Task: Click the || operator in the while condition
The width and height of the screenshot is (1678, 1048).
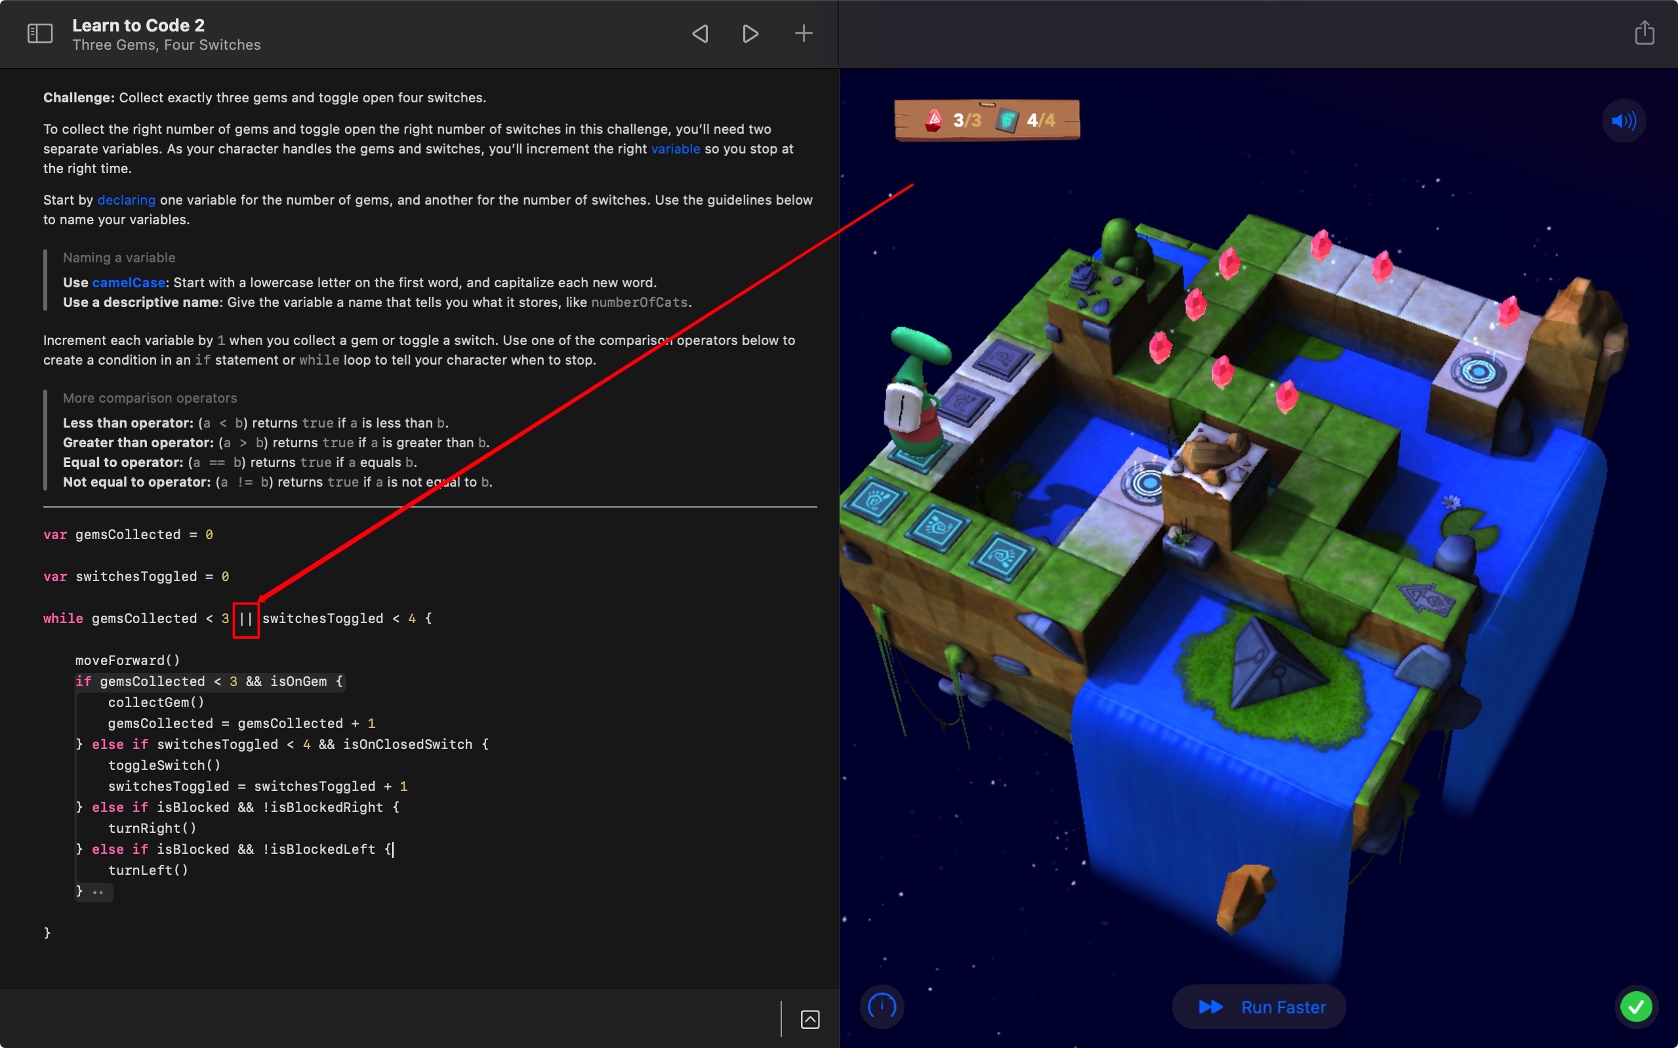Action: 245,618
